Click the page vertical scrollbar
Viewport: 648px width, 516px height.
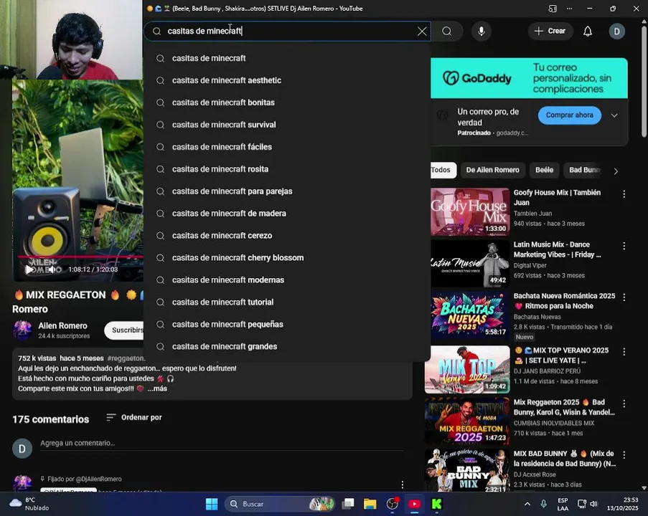(x=644, y=82)
